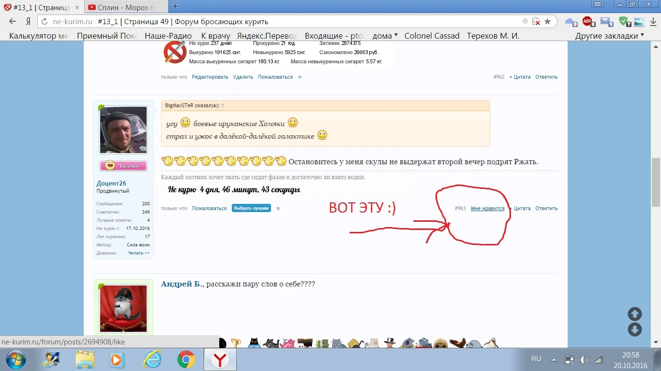Open the 'Другие закладки' dropdown
The image size is (661, 371).
[607, 35]
